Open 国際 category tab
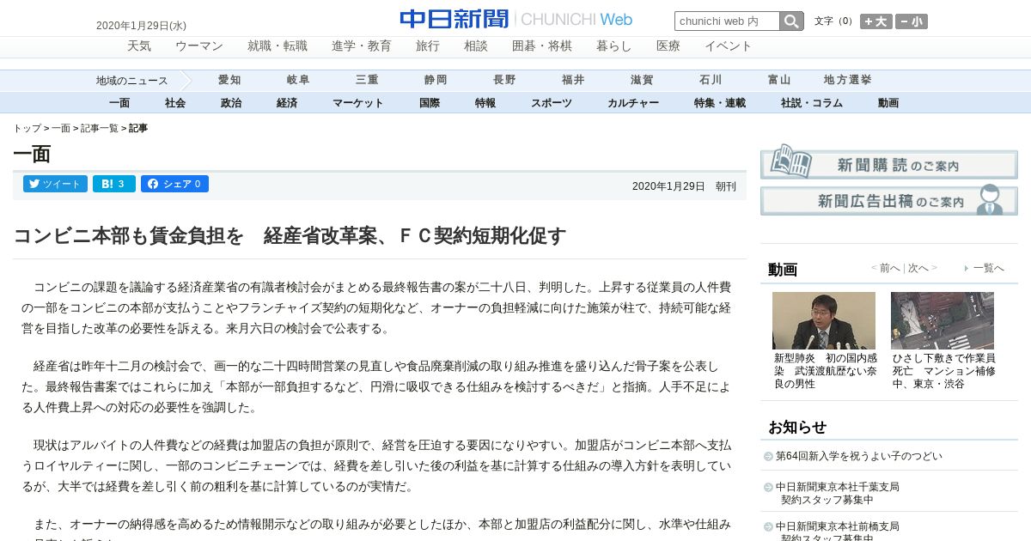This screenshot has width=1031, height=541. [x=430, y=103]
